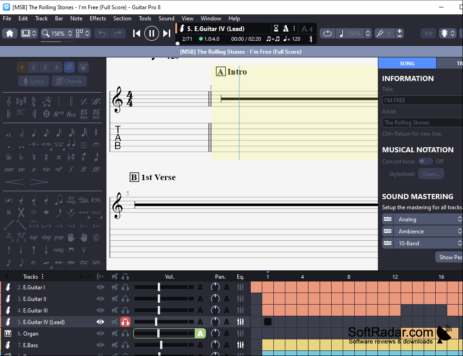Toggle the Concert tone switch
463x356 pixels.
(x=425, y=161)
